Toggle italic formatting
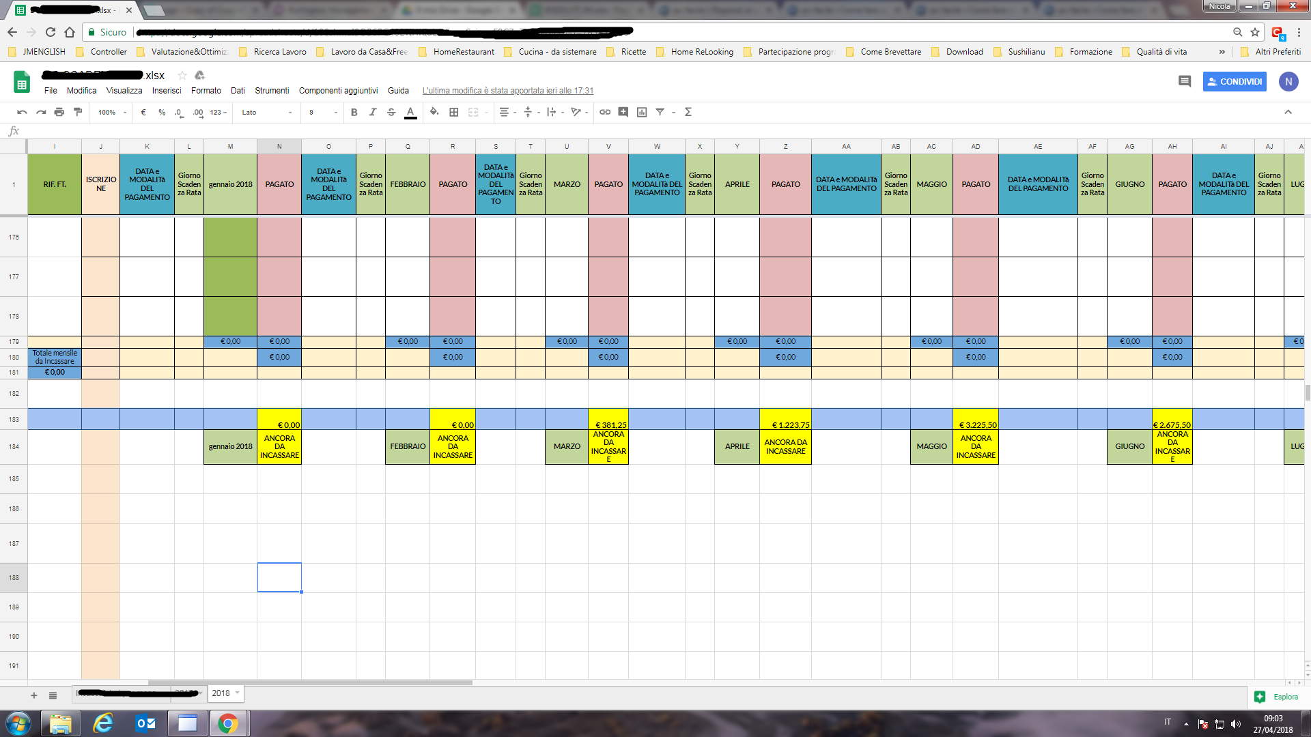This screenshot has height=737, width=1311. [373, 112]
